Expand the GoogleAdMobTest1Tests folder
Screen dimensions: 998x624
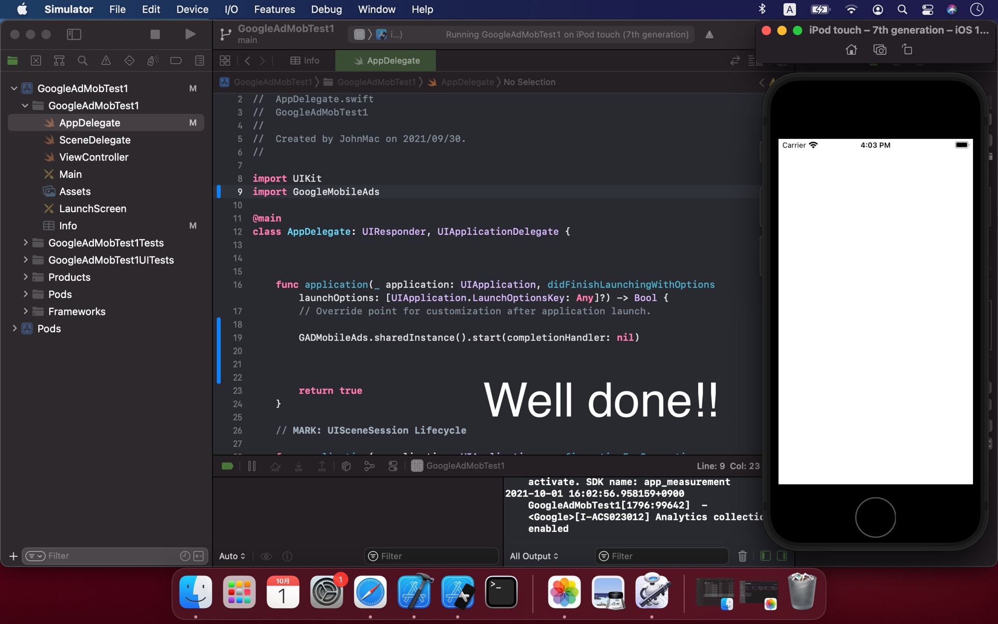(x=25, y=243)
